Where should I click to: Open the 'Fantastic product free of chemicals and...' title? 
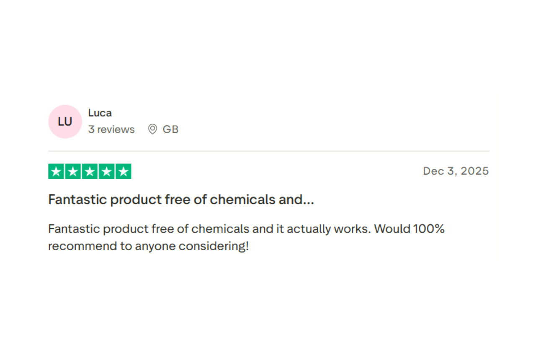pyautogui.click(x=181, y=200)
